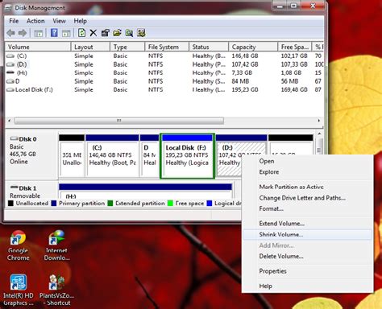
Task: Click the up arrow of disk pane scrollbar
Action: point(319,134)
